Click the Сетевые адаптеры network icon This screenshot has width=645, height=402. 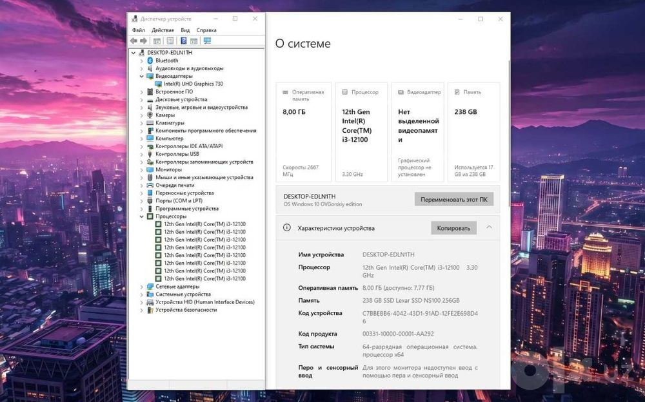pos(150,287)
